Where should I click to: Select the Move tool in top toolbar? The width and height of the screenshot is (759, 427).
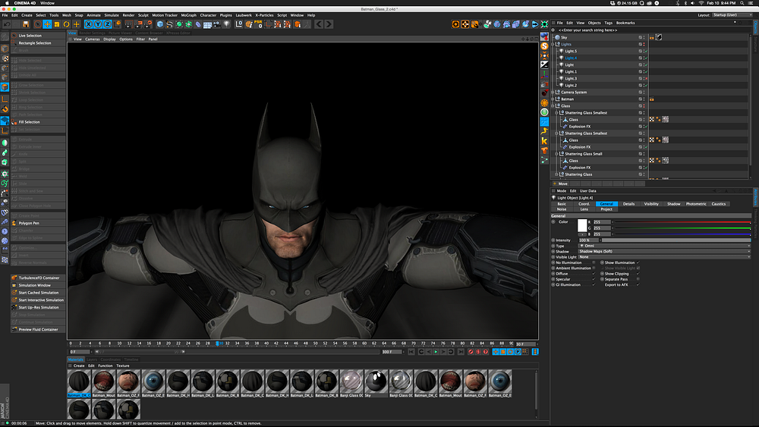click(47, 24)
